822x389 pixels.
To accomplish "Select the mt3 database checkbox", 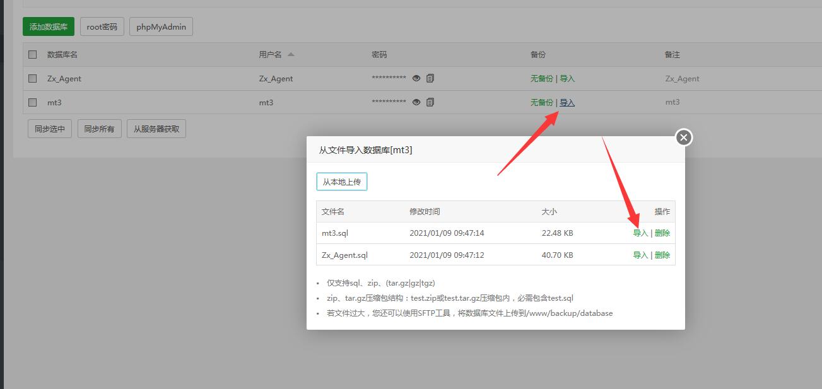I will (x=33, y=102).
